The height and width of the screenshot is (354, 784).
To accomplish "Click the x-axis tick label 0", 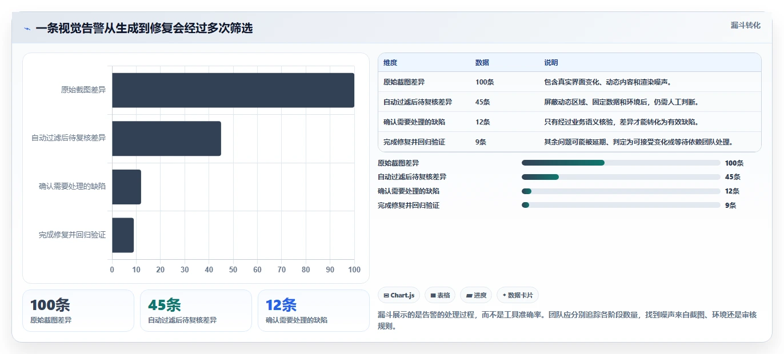I will [x=112, y=269].
